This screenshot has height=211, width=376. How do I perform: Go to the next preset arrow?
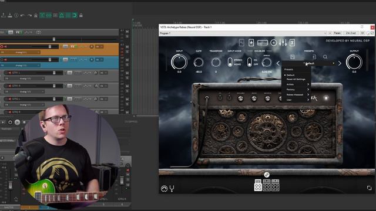pyautogui.click(x=340, y=63)
